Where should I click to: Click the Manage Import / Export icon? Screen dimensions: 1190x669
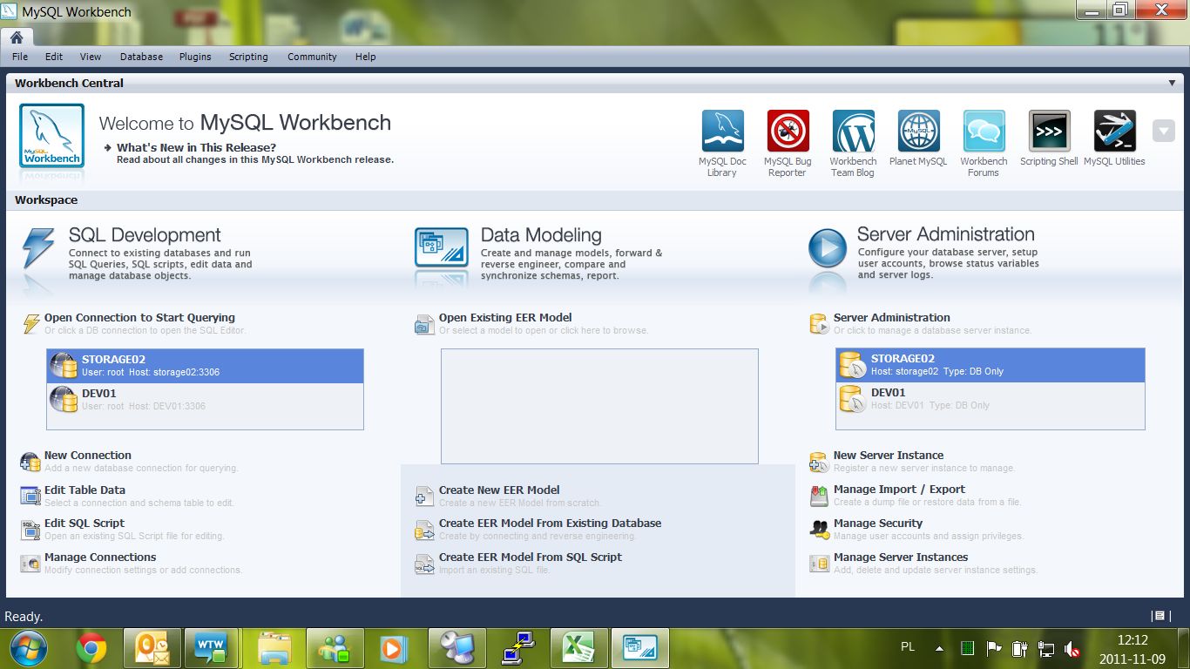click(x=819, y=496)
